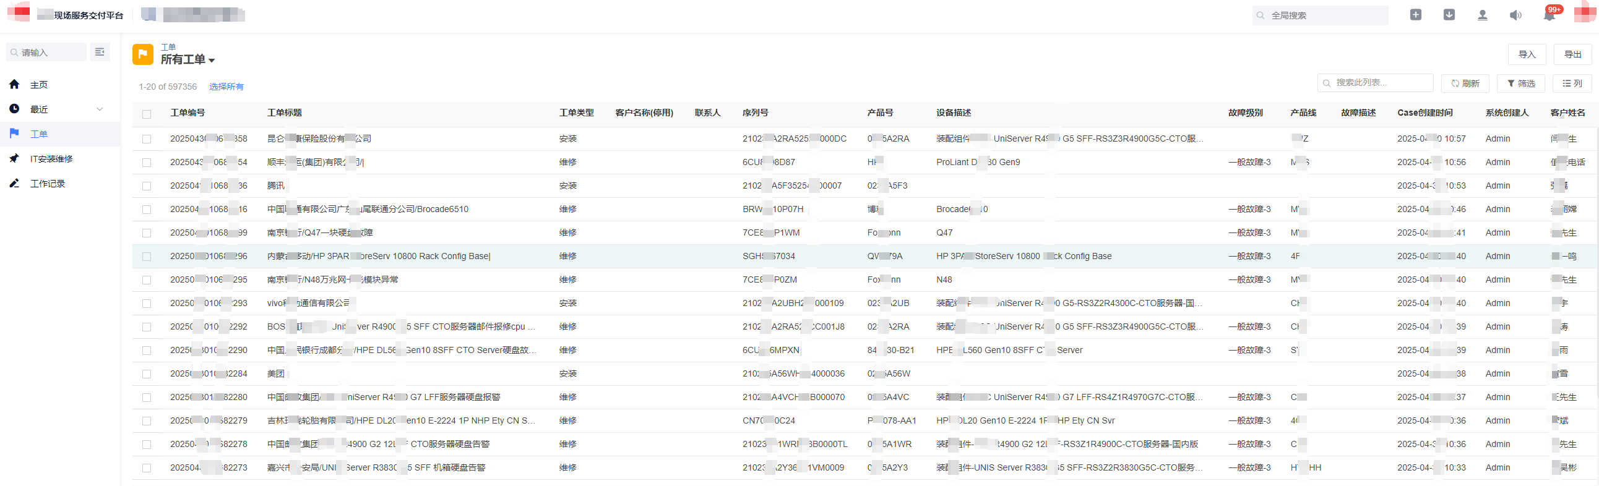
Task: Click the 刷新 refresh button
Action: 1465,83
